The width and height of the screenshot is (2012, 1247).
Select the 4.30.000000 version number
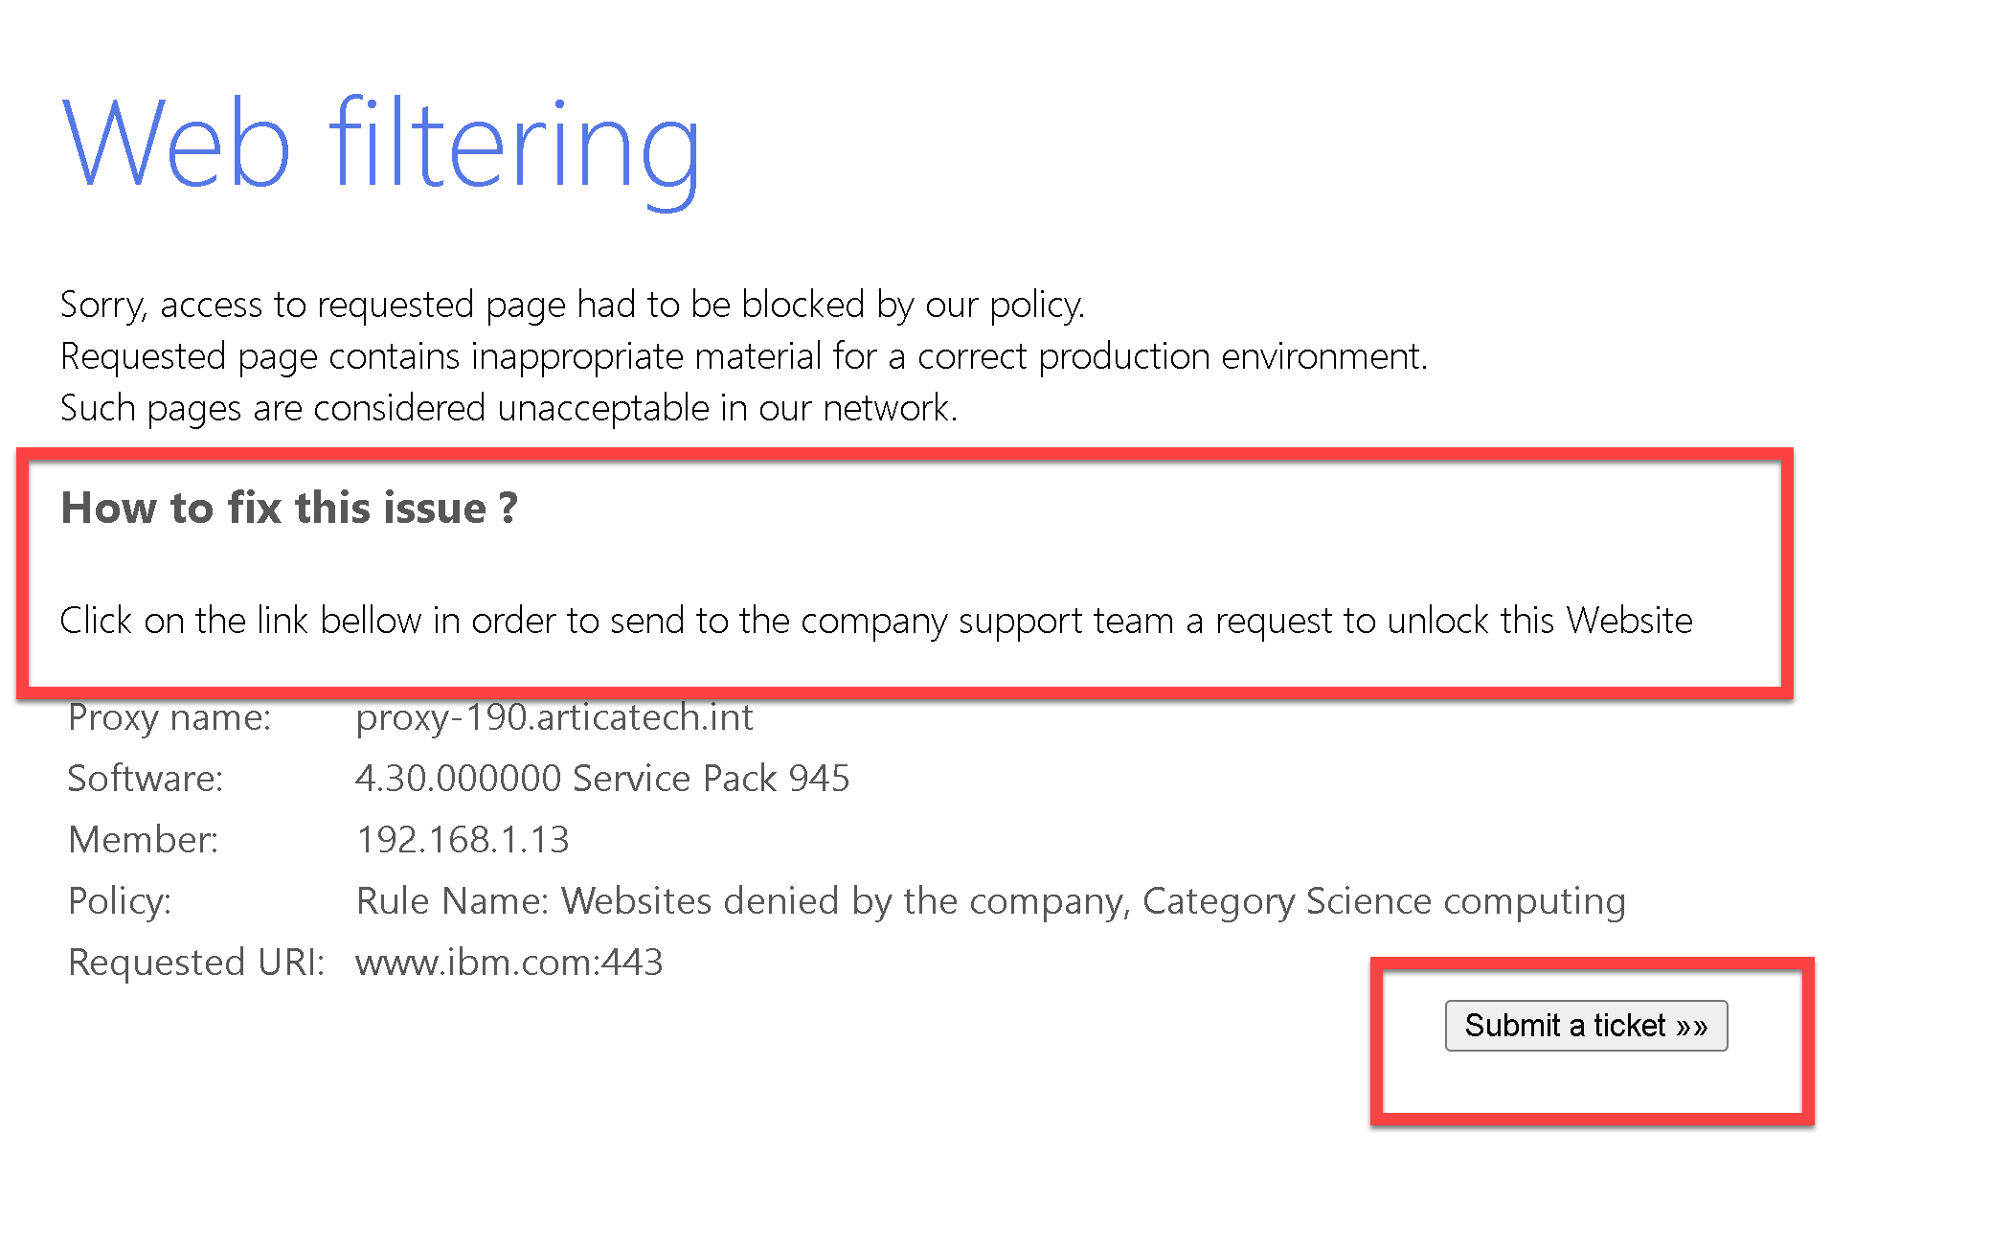tap(458, 779)
